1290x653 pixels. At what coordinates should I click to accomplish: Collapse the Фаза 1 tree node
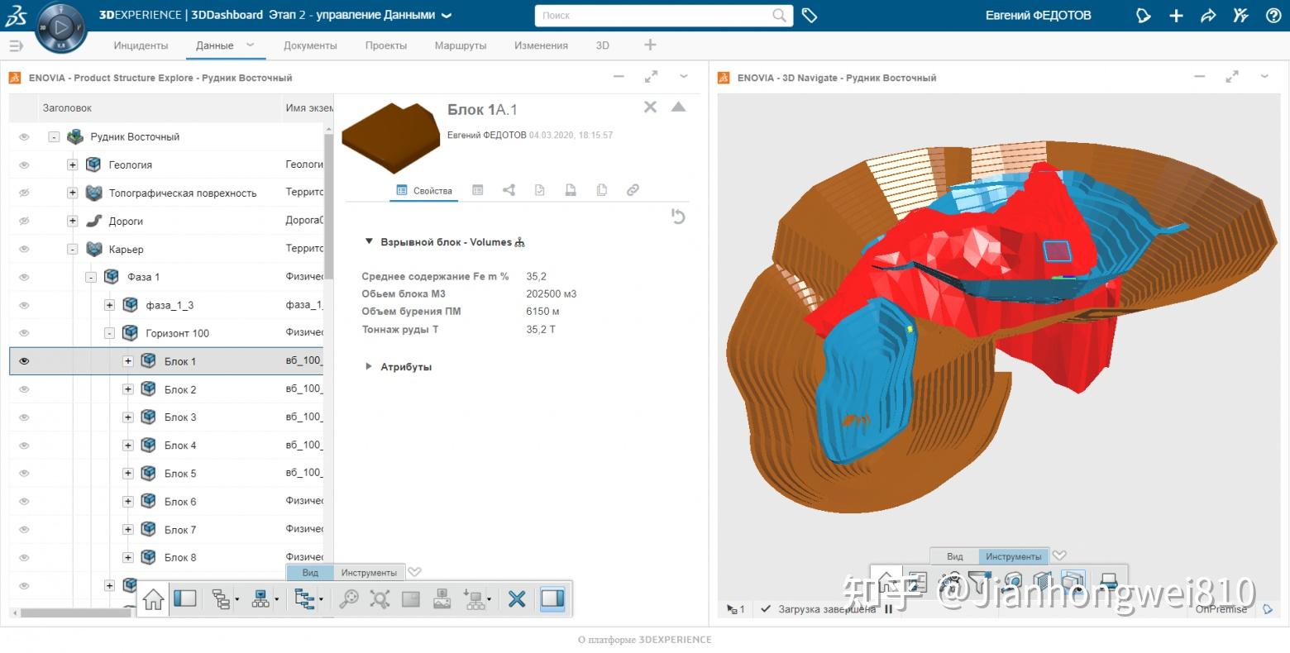90,276
